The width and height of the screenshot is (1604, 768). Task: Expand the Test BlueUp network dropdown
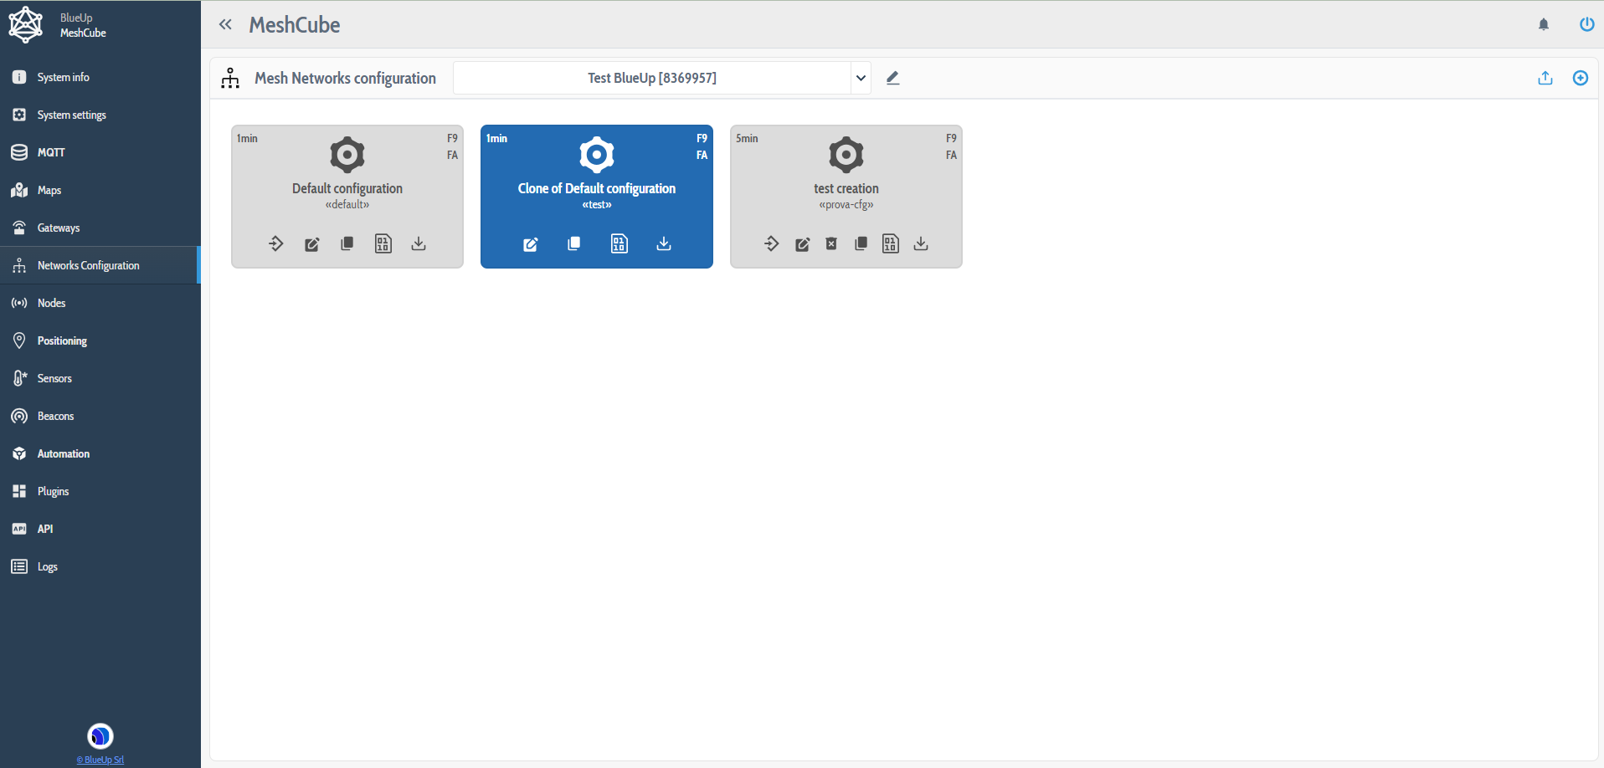860,78
